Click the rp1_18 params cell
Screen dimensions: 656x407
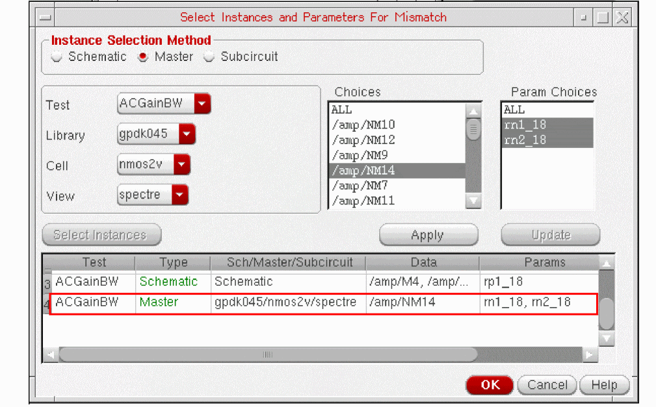point(540,282)
